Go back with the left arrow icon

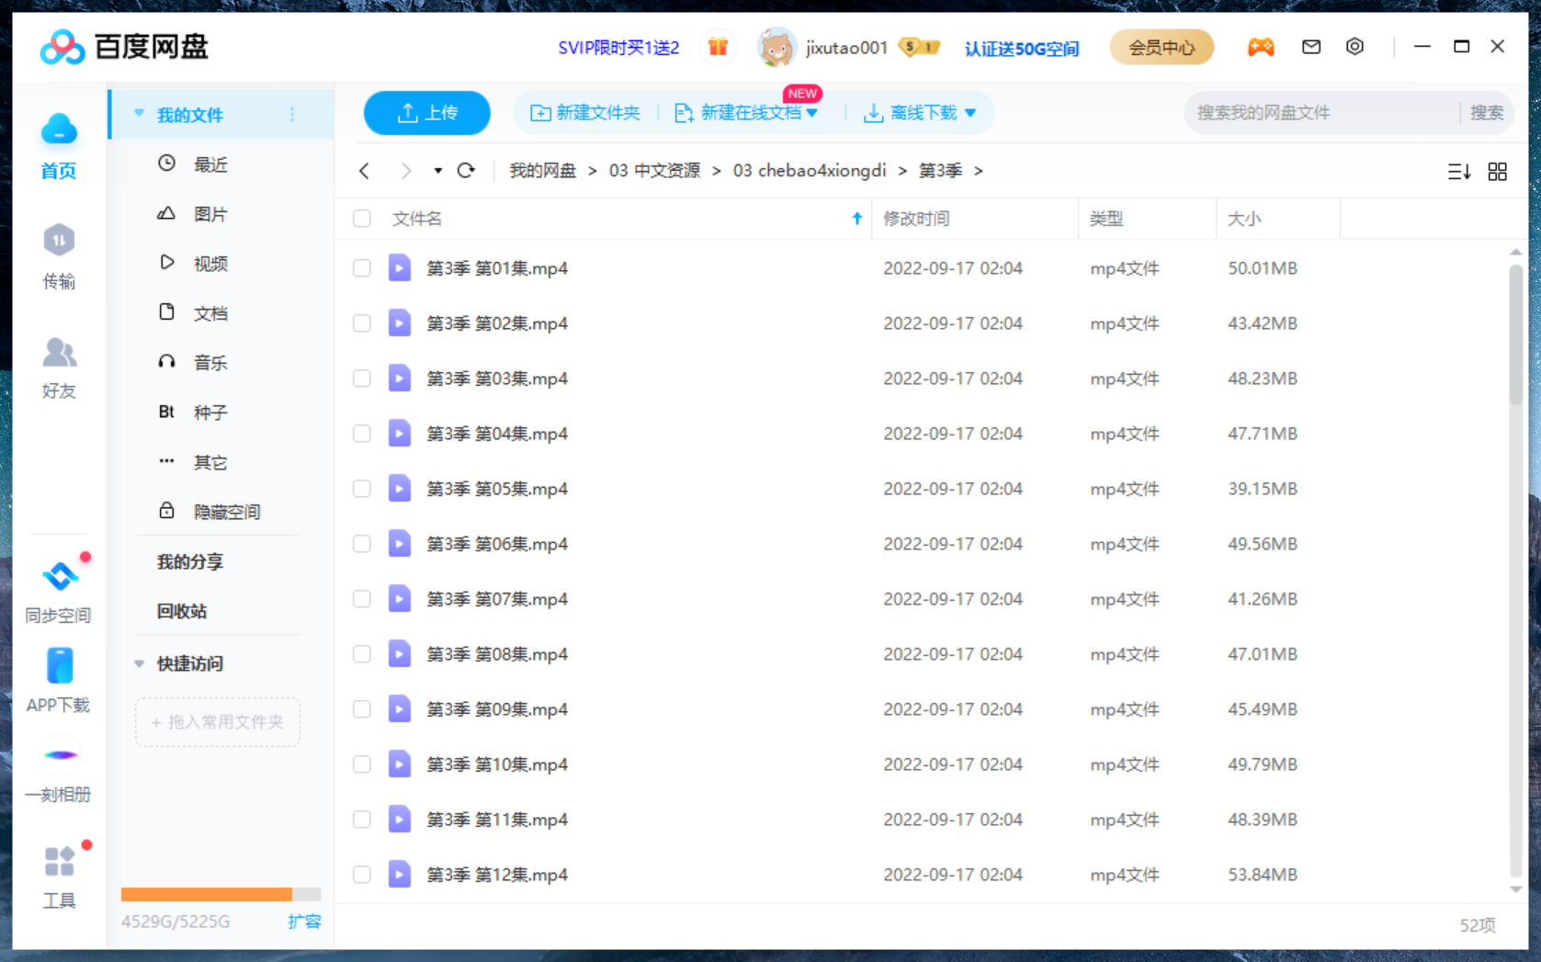coord(365,171)
